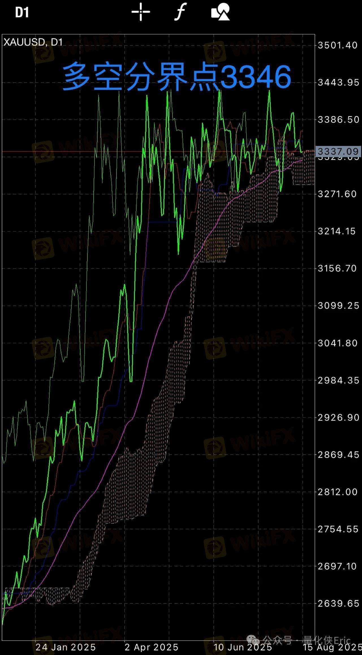Click the 2 Apr 2025 date label
Image resolution: width=362 pixels, height=655 pixels.
click(152, 647)
